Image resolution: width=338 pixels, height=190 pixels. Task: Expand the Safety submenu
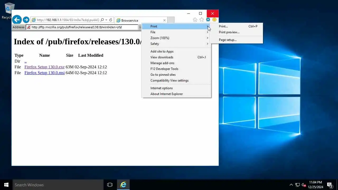pyautogui.click(x=176, y=44)
